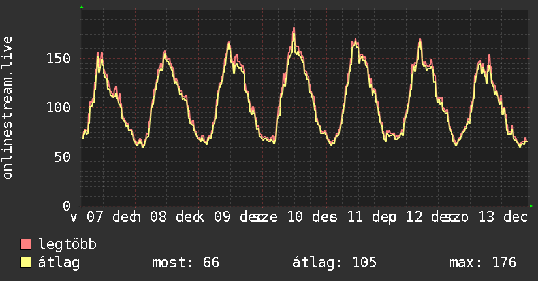This screenshot has width=538, height=281.
Task: Click the 'max: 176' value
Action: click(483, 263)
